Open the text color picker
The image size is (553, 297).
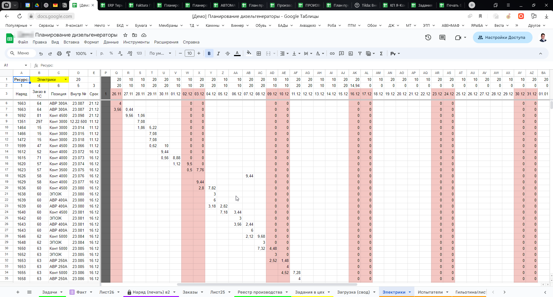237,54
